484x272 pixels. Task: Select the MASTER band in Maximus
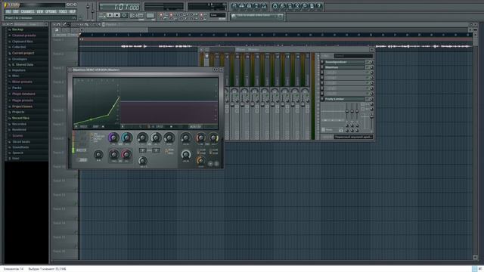pos(82,150)
